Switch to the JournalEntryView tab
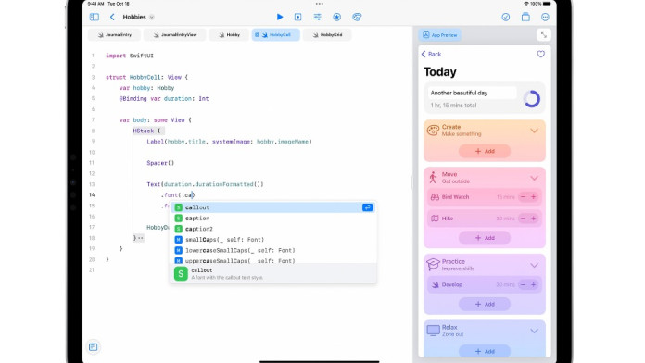 point(175,35)
